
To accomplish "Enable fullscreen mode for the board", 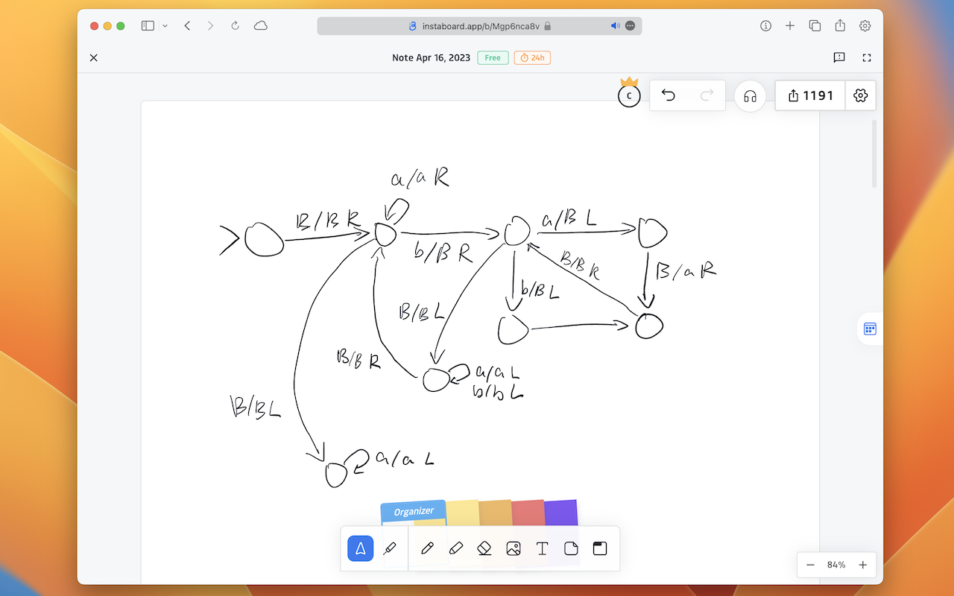I will coord(867,57).
